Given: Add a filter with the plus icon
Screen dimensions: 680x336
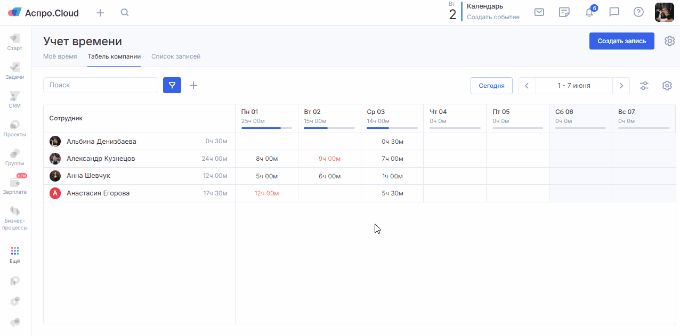Looking at the screenshot, I should [x=193, y=85].
